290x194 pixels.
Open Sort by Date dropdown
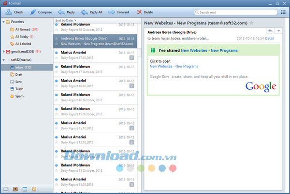(66, 20)
